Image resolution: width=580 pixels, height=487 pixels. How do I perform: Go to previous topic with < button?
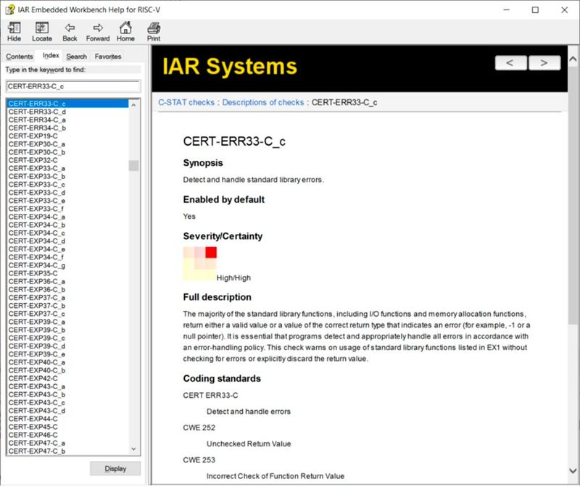coord(511,63)
